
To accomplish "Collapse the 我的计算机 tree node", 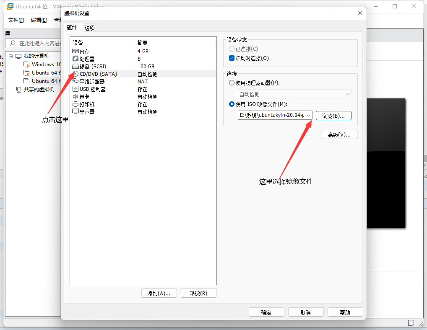I will (11, 56).
